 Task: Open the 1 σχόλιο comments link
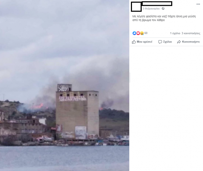[x=175, y=33]
